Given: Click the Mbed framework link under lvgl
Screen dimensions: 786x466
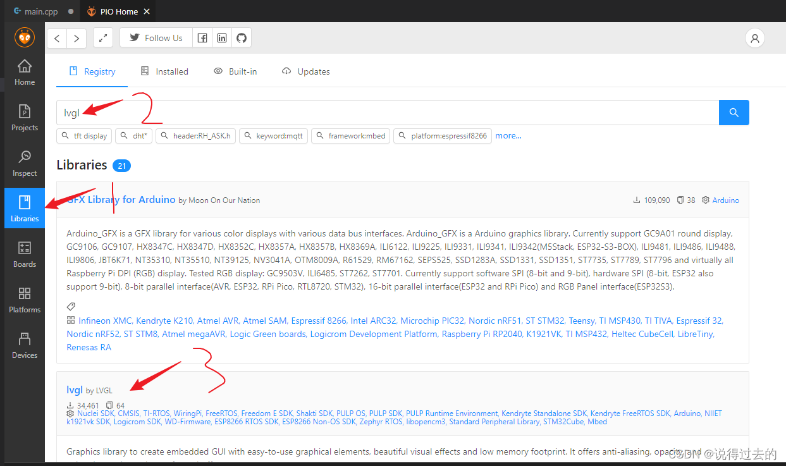Looking at the screenshot, I should coord(597,421).
